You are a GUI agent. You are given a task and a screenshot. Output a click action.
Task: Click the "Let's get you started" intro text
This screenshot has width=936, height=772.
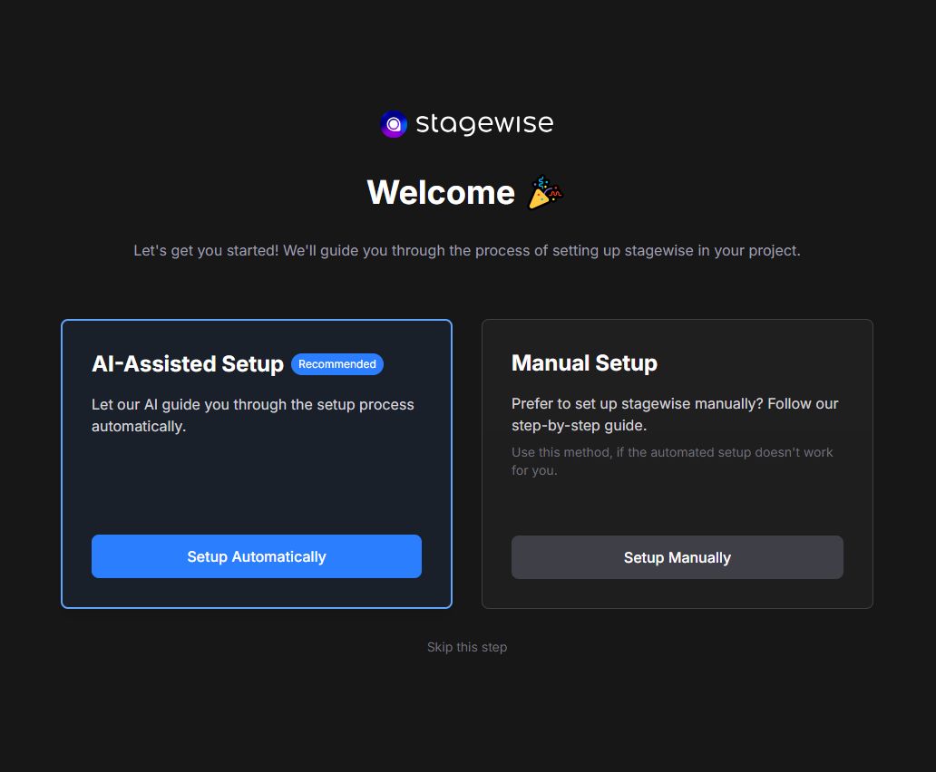tap(466, 250)
